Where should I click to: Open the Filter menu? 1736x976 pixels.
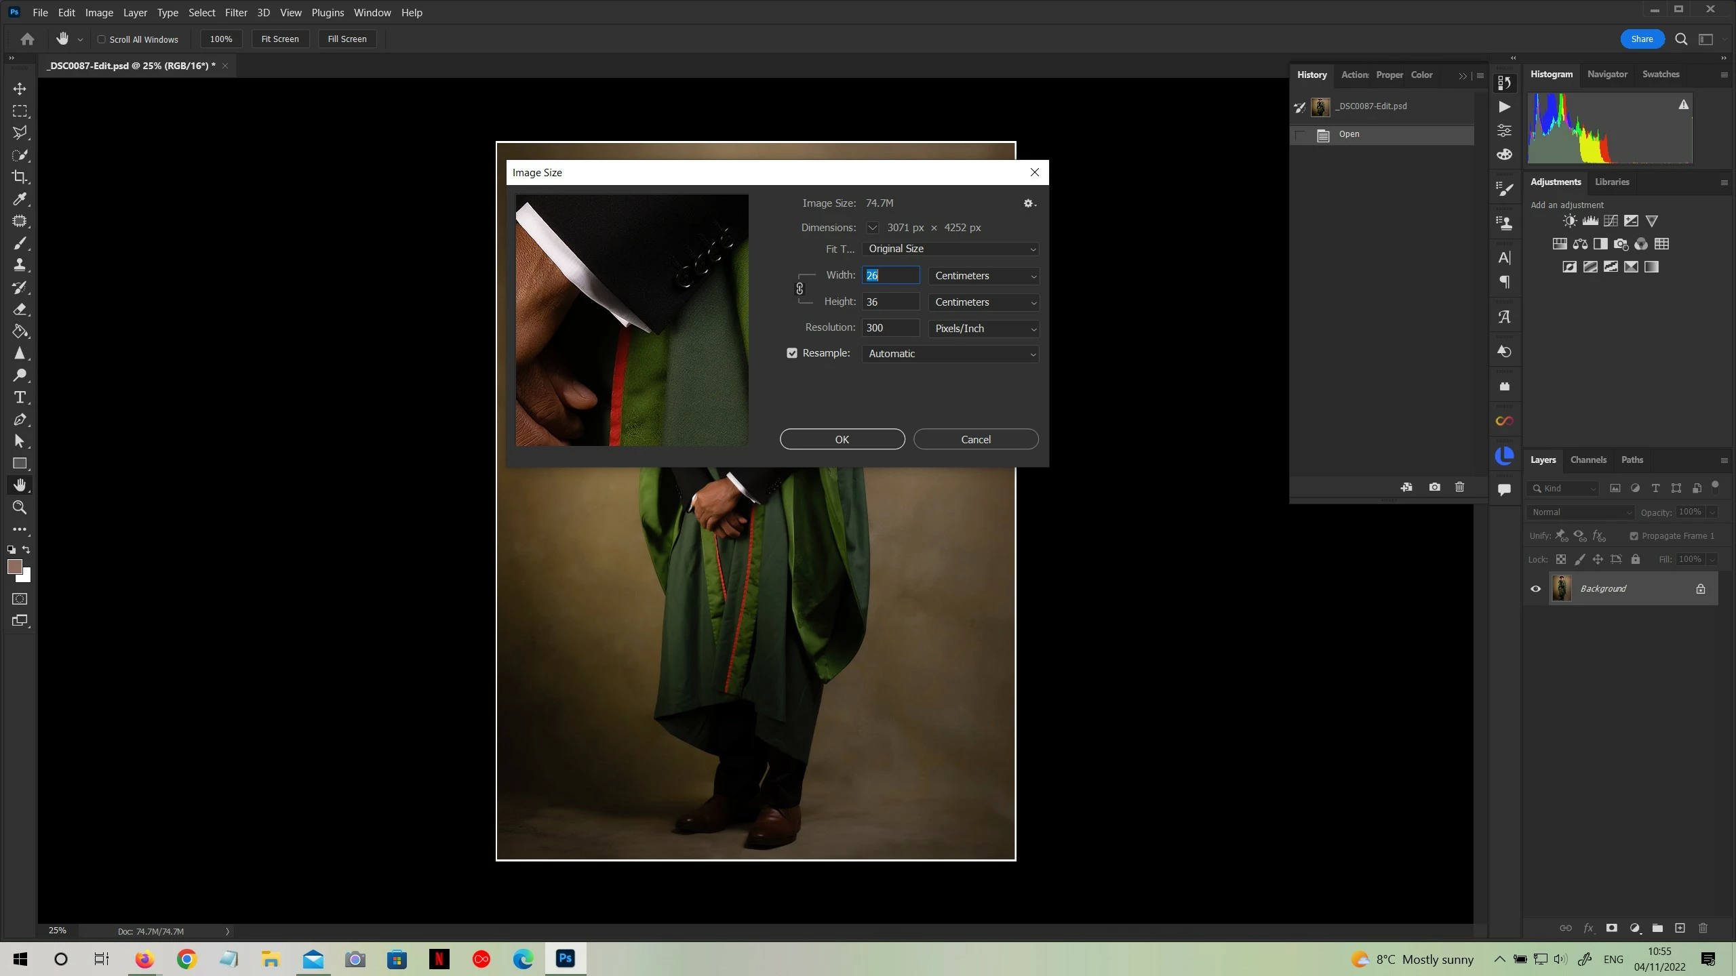tap(236, 12)
